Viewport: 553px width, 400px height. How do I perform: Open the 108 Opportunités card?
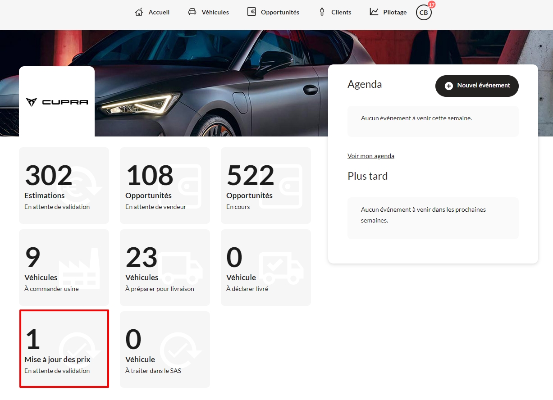coord(165,186)
